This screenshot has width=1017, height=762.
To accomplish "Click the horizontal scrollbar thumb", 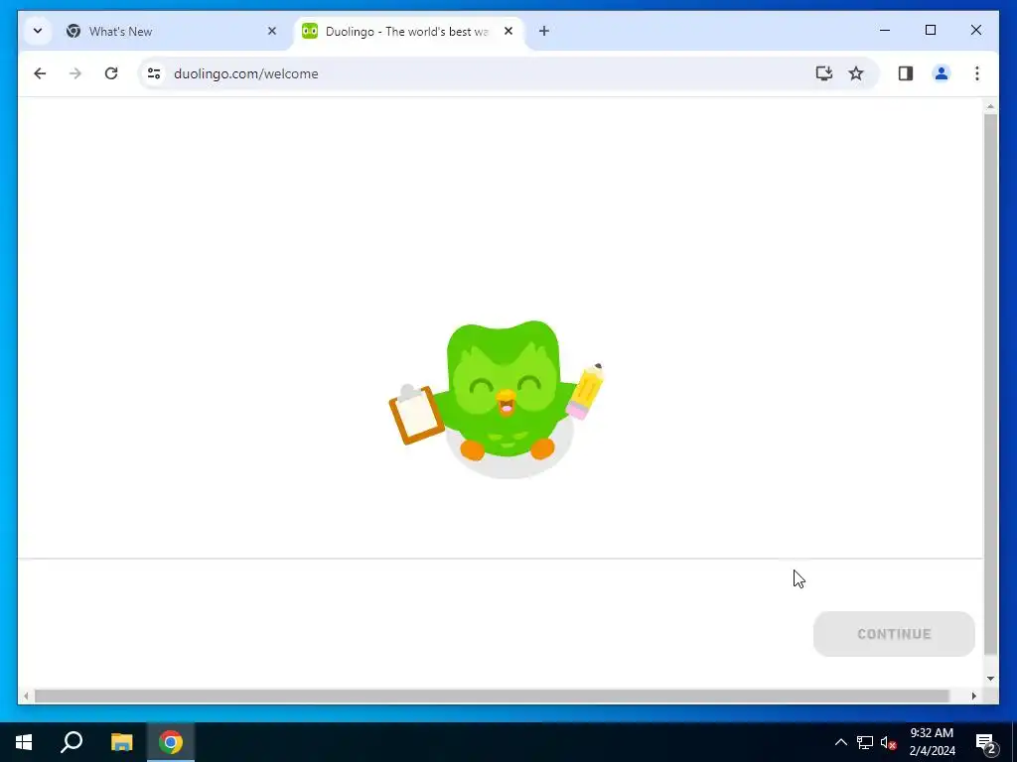I will point(492,696).
